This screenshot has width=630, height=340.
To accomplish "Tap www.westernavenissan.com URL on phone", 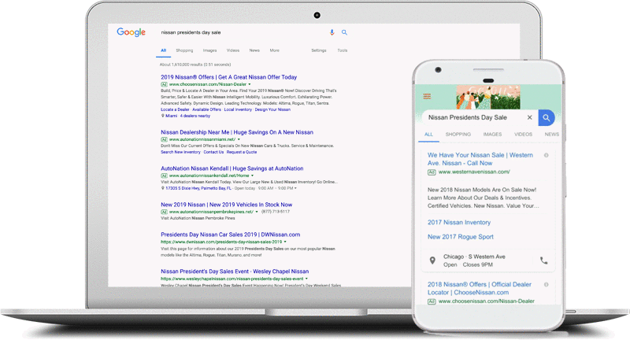I will 474,172.
